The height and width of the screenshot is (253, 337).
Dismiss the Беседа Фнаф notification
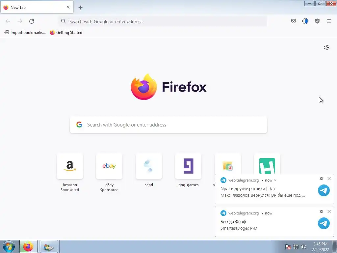tap(329, 211)
